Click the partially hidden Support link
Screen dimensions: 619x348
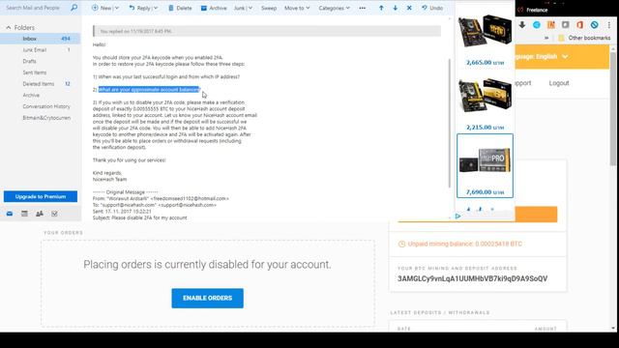coord(523,83)
